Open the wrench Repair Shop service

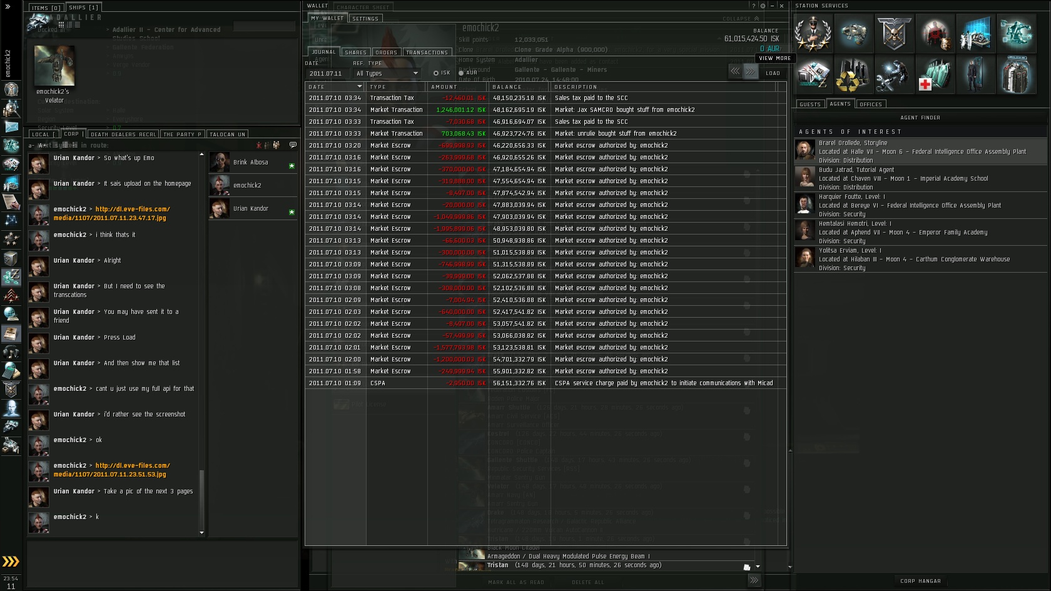[893, 74]
